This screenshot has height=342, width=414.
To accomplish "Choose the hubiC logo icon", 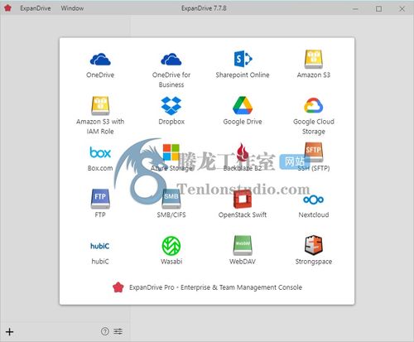I will [100, 246].
